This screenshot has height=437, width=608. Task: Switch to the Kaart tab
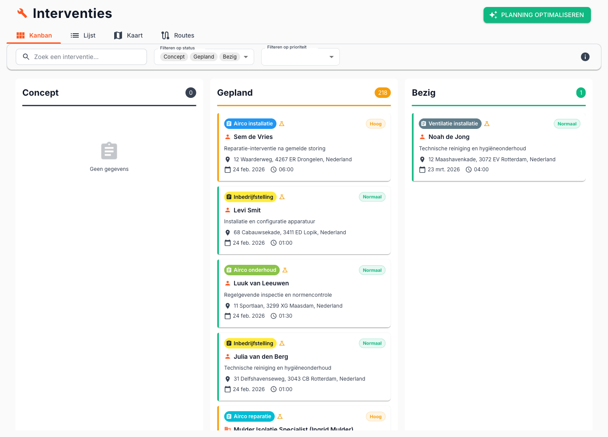pyautogui.click(x=128, y=35)
